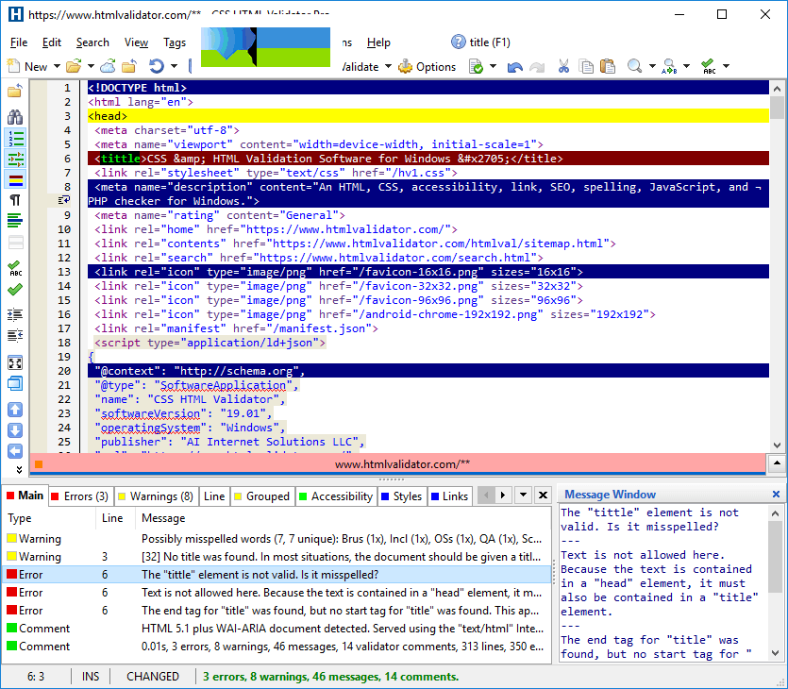Expand more sidebar tools chevron

19,470
